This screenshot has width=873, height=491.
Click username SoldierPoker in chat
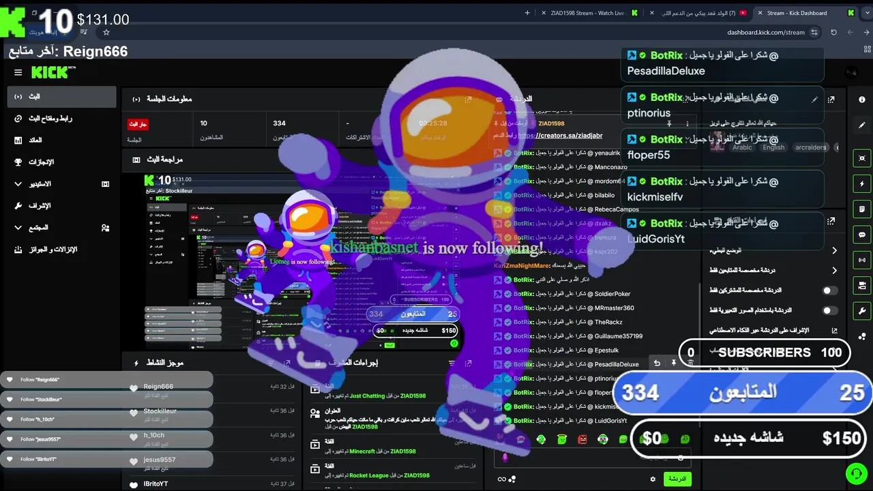click(x=612, y=294)
